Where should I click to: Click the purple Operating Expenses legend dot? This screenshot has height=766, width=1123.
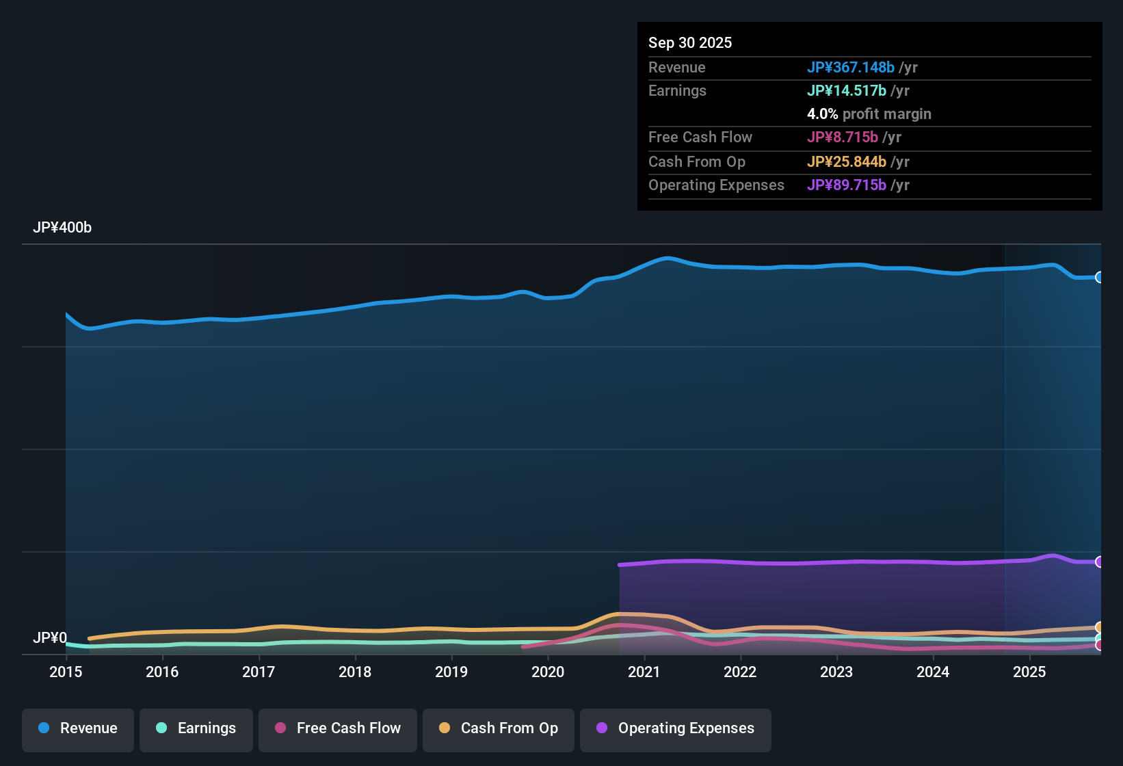601,728
